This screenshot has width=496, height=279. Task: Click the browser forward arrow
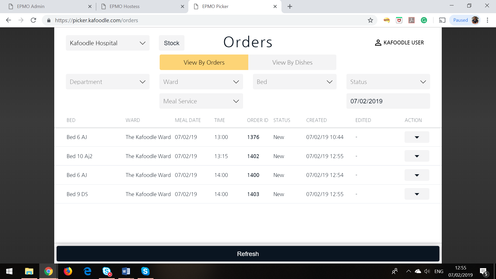pyautogui.click(x=21, y=20)
